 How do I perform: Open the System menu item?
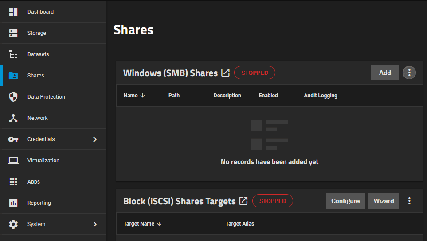coord(36,224)
